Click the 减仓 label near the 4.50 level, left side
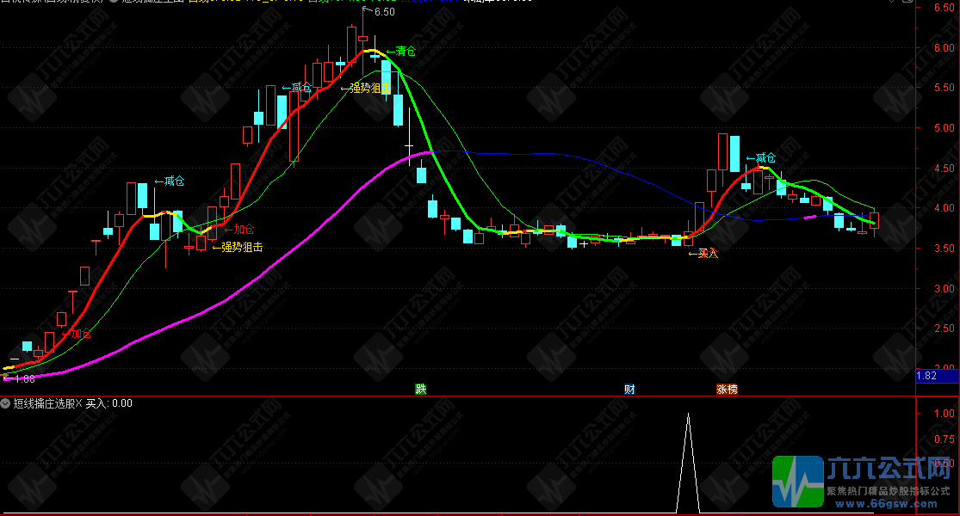 170,181
